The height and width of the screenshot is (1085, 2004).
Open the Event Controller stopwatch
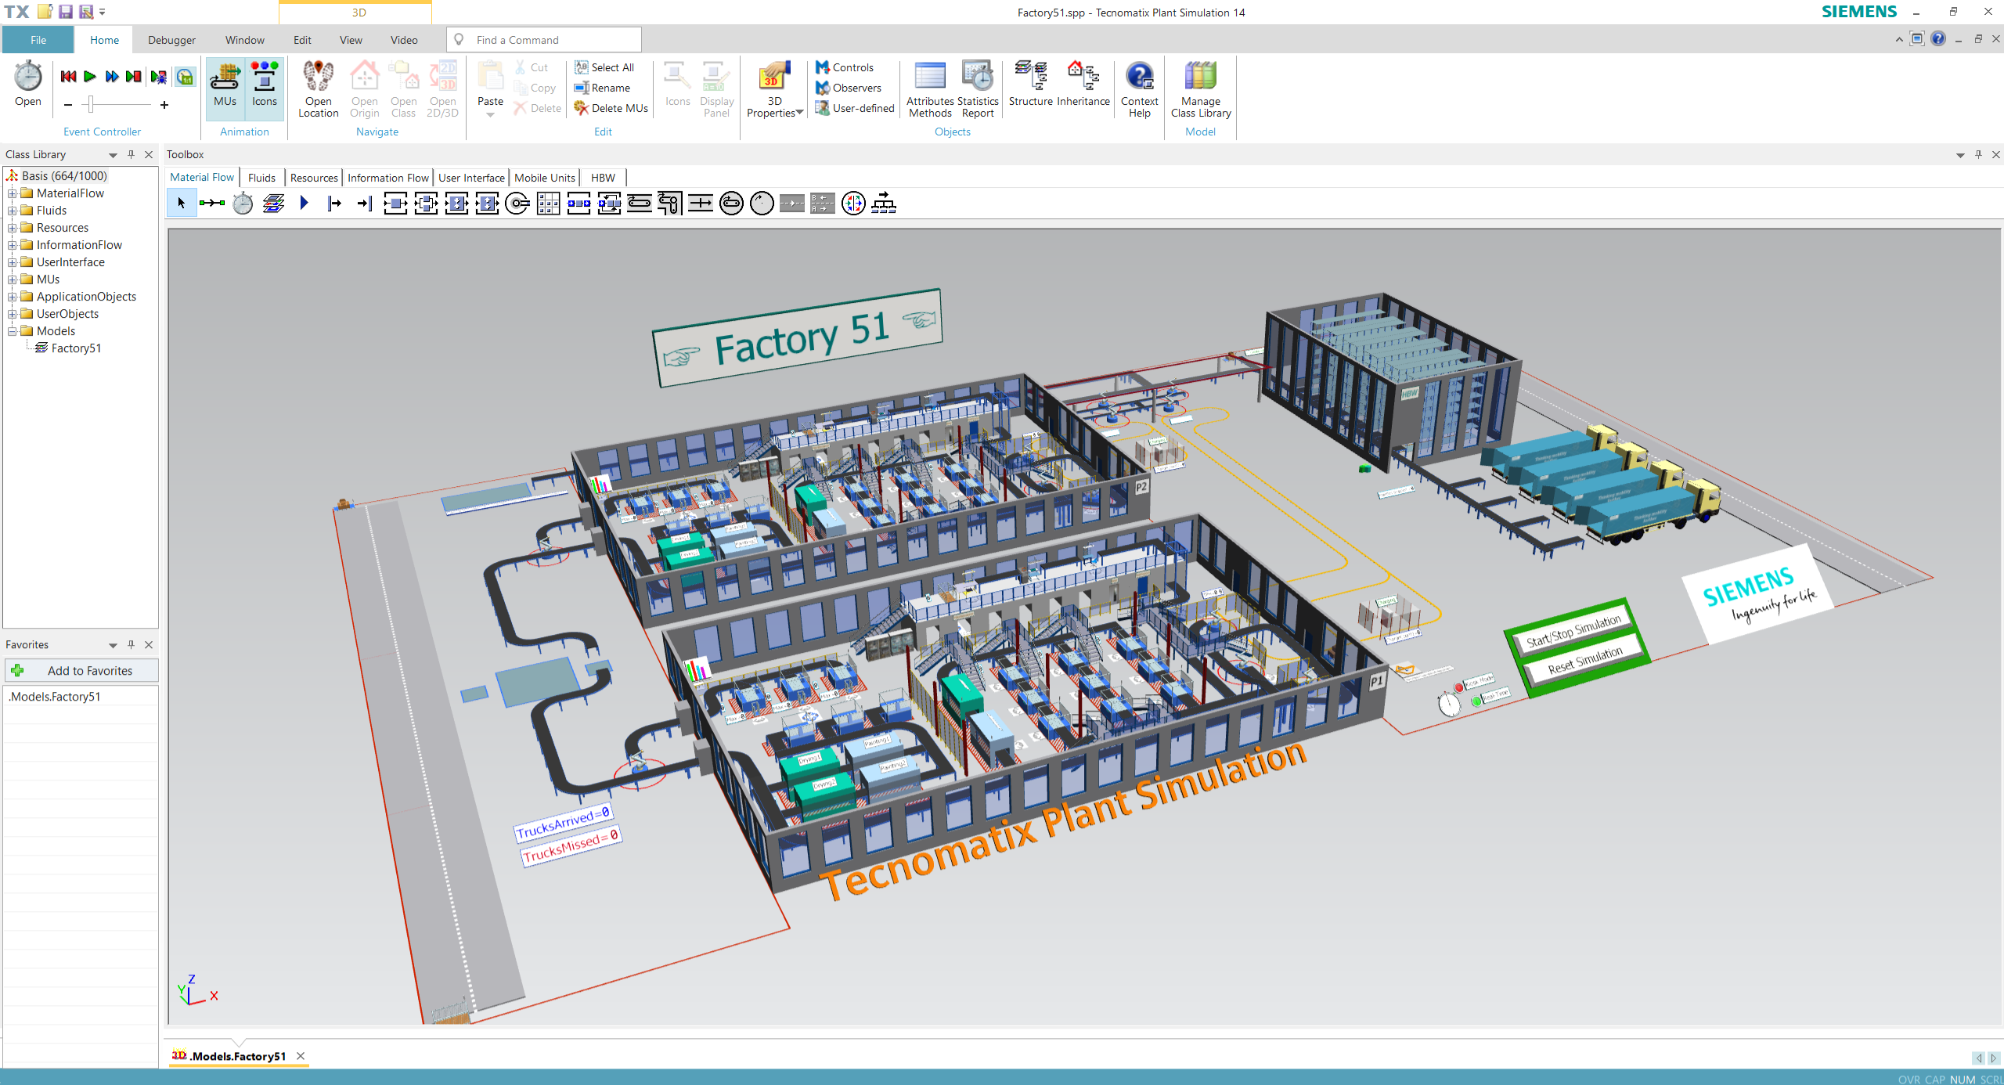coord(28,84)
